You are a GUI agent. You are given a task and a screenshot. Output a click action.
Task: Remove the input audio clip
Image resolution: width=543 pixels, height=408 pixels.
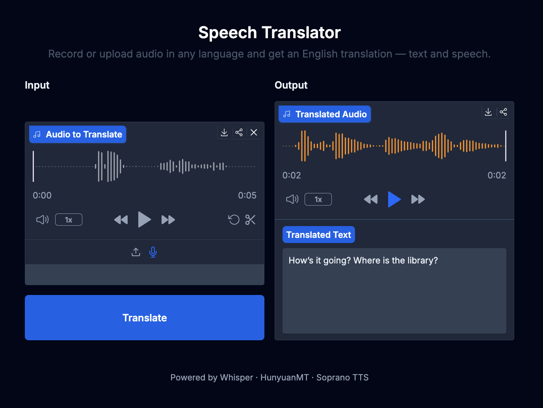(254, 133)
